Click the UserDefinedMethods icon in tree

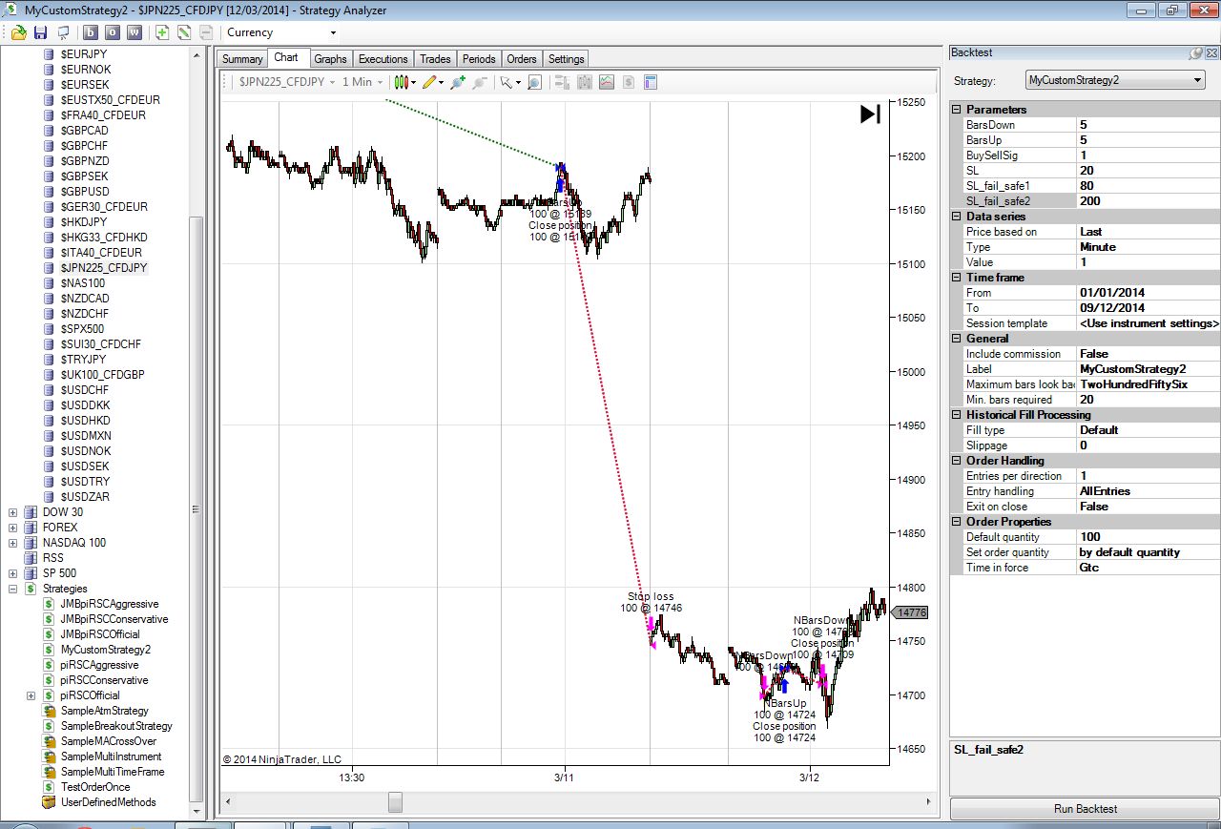pyautogui.click(x=50, y=802)
